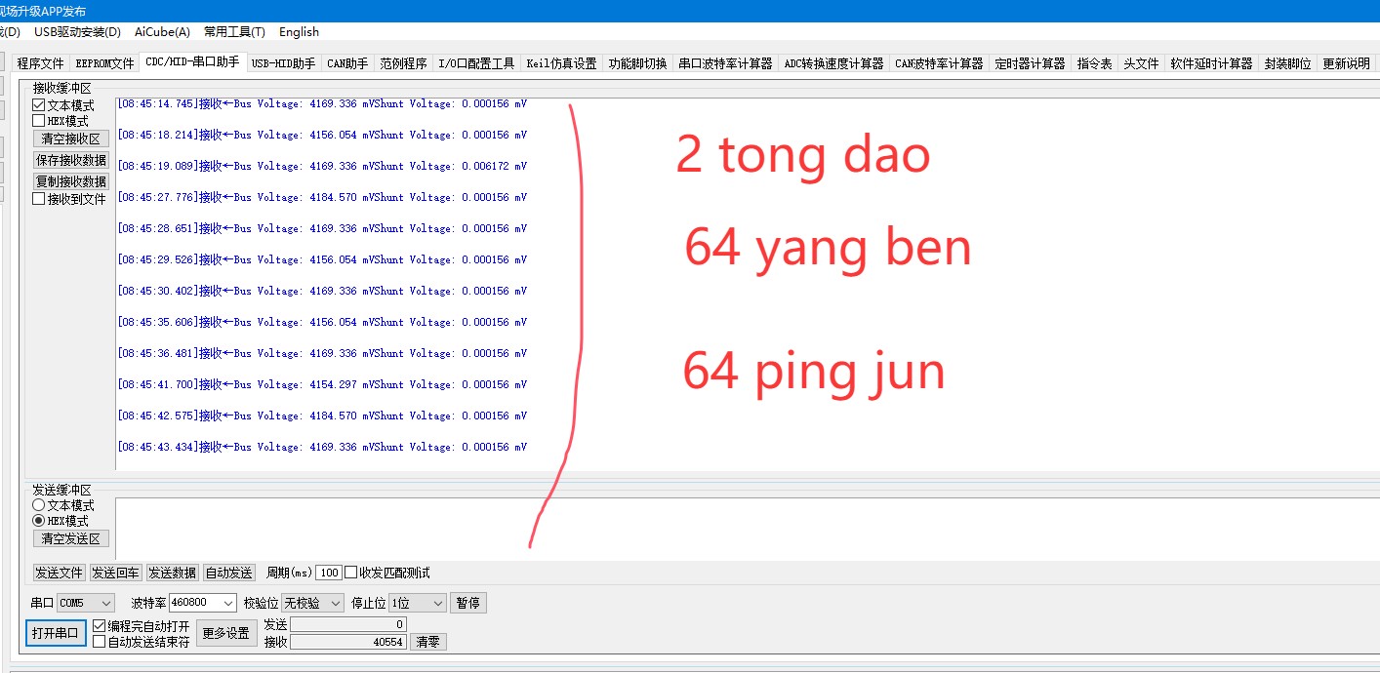
Task: Click 清空接收区 button
Action: pos(71,139)
